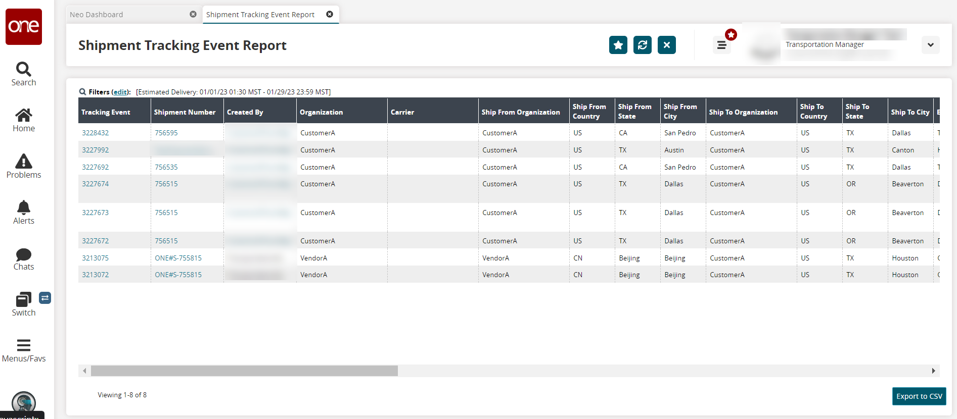
Task: Sort by Ship To State header
Action: point(865,111)
